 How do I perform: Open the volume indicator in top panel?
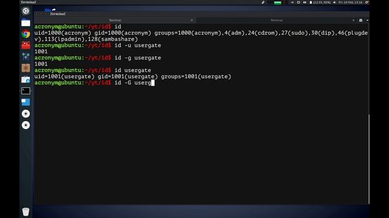click(x=334, y=2)
